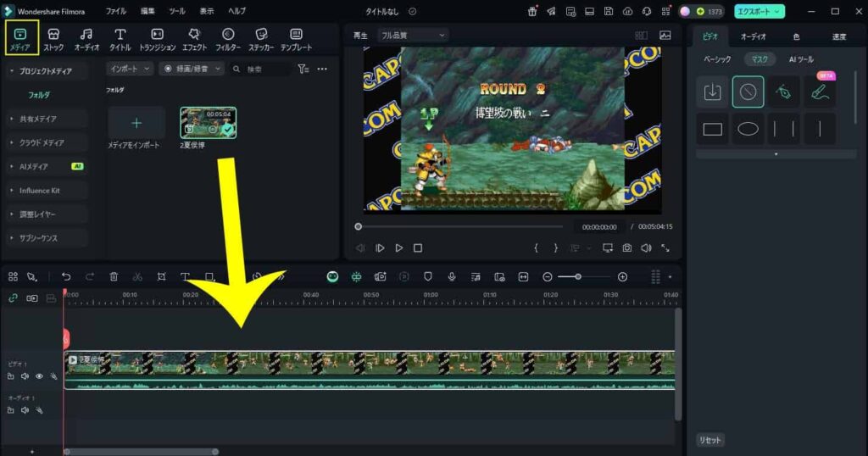Select the no-mask (none) option
This screenshot has height=456, width=868.
pos(748,92)
